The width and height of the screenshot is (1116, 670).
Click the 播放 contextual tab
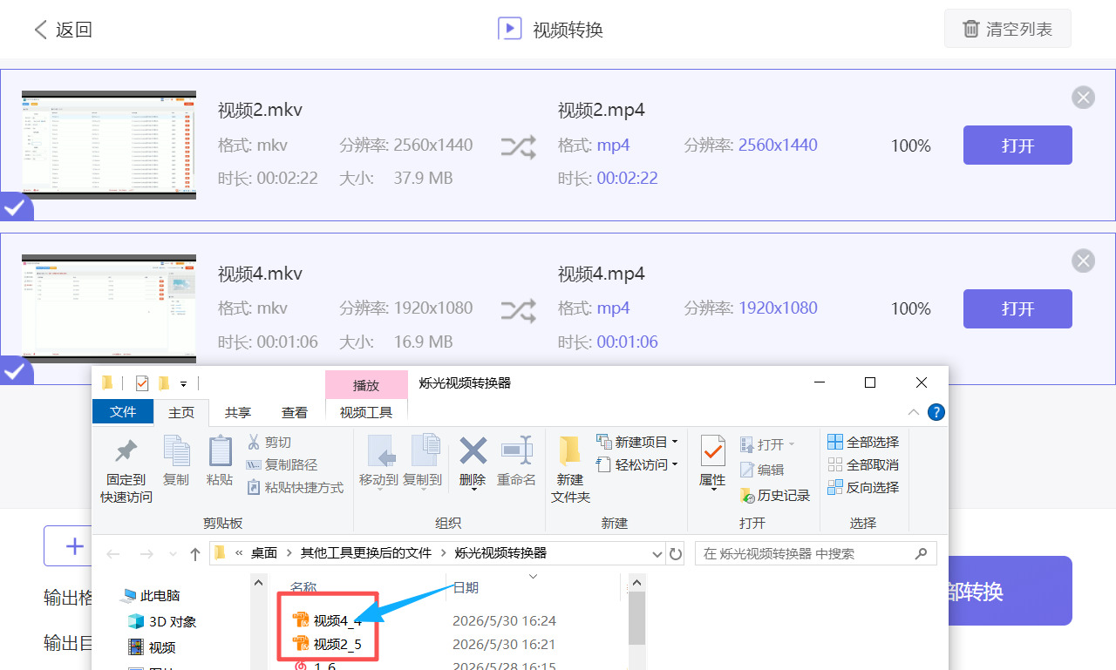[x=366, y=385]
